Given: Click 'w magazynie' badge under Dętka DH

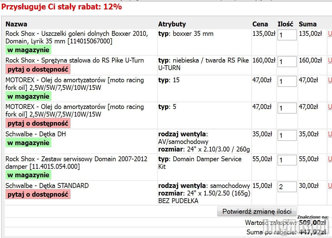Looking at the screenshot, I should pyautogui.click(x=28, y=143).
